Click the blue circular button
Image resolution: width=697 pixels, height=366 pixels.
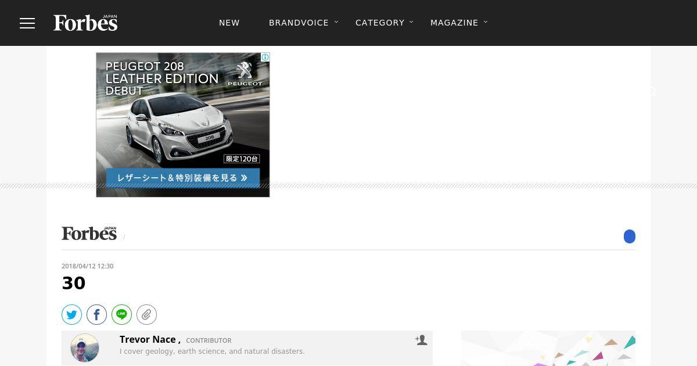click(x=630, y=236)
